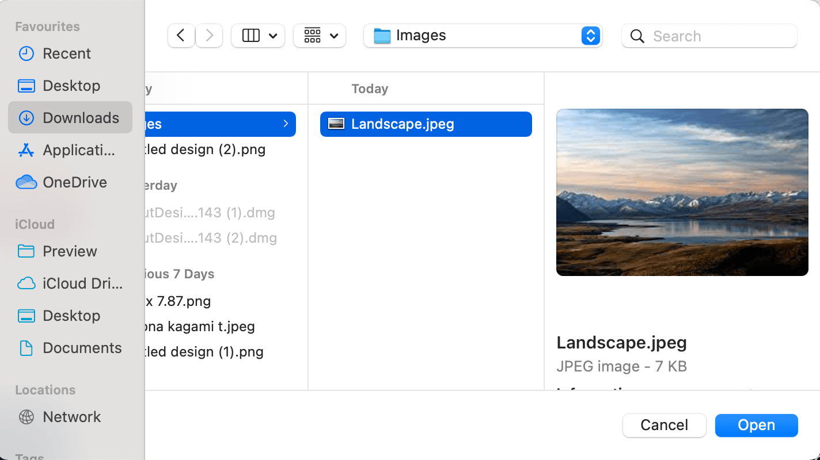Viewport: 820px width, 460px height.
Task: Open the Recent items in sidebar
Action: [66, 53]
